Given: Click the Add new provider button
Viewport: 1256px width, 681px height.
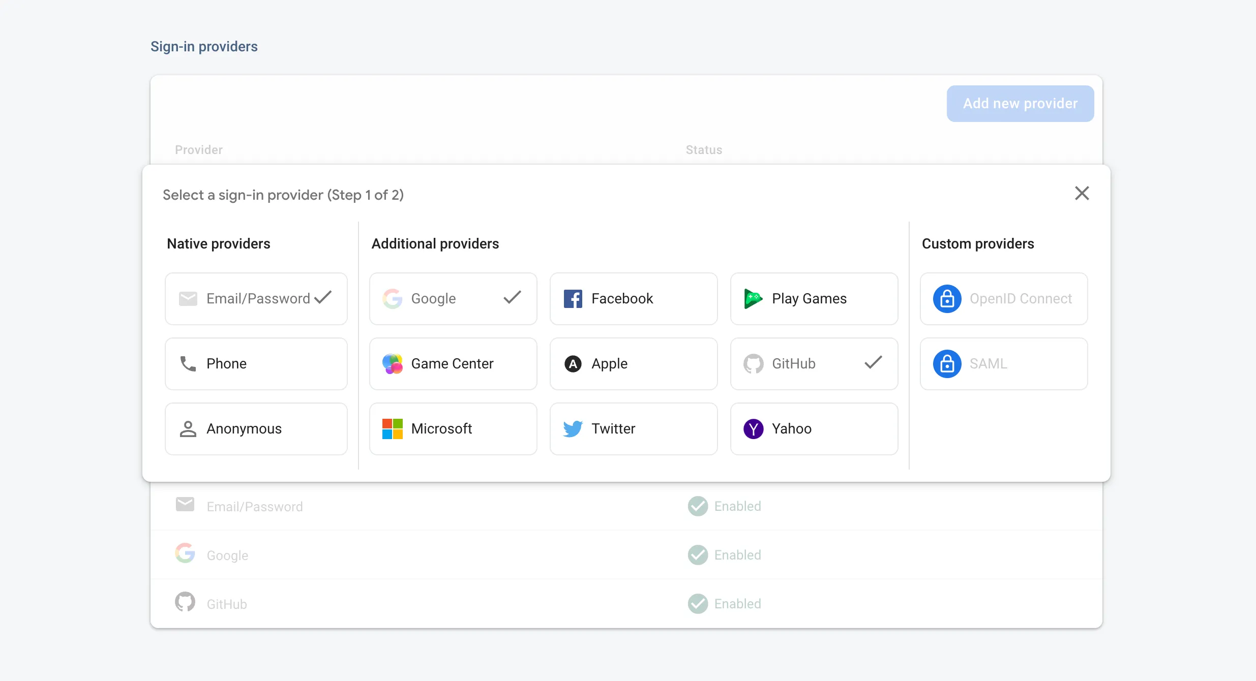Looking at the screenshot, I should coord(1020,104).
